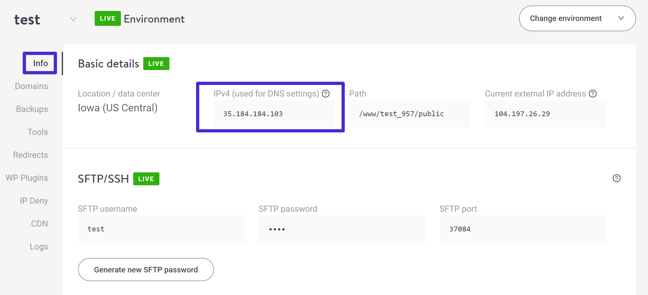This screenshot has height=295, width=648.
Task: Switch to the Info tab
Action: [x=40, y=63]
